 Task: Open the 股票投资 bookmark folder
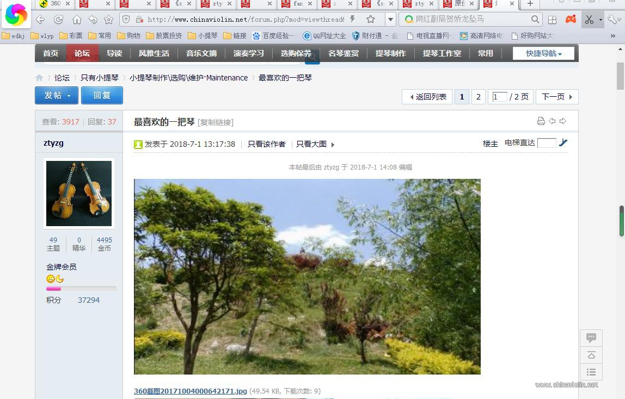[164, 36]
